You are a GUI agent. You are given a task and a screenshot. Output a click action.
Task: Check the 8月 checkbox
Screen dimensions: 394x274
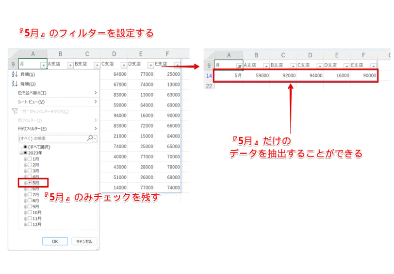[x=30, y=201]
